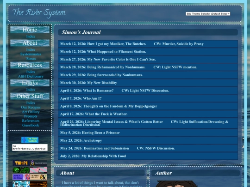Open the Guestbook link
Screen dimensions: 250x187
[x=31, y=125]
